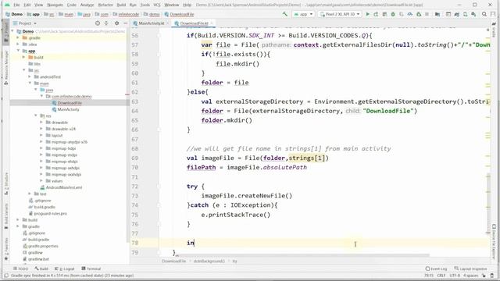Click the Profile app icon

pos(409,14)
